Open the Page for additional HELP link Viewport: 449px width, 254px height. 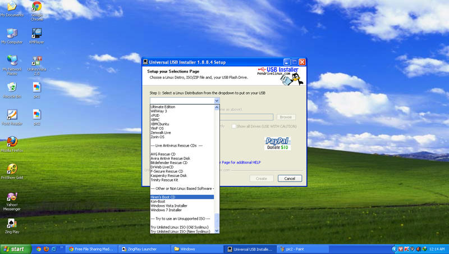coord(241,162)
